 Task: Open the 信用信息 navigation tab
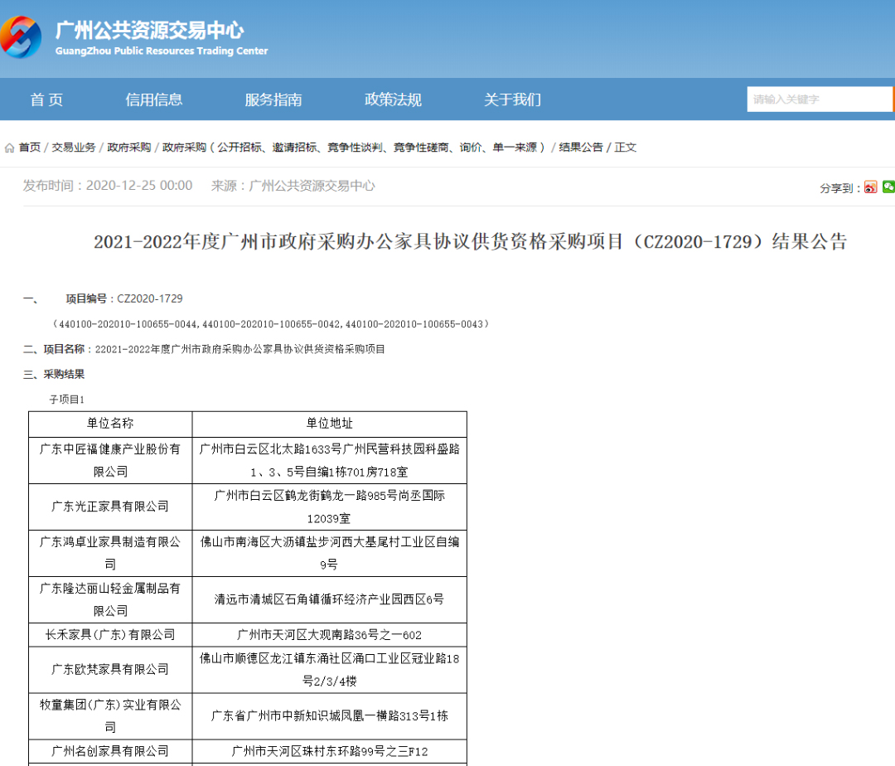click(153, 99)
